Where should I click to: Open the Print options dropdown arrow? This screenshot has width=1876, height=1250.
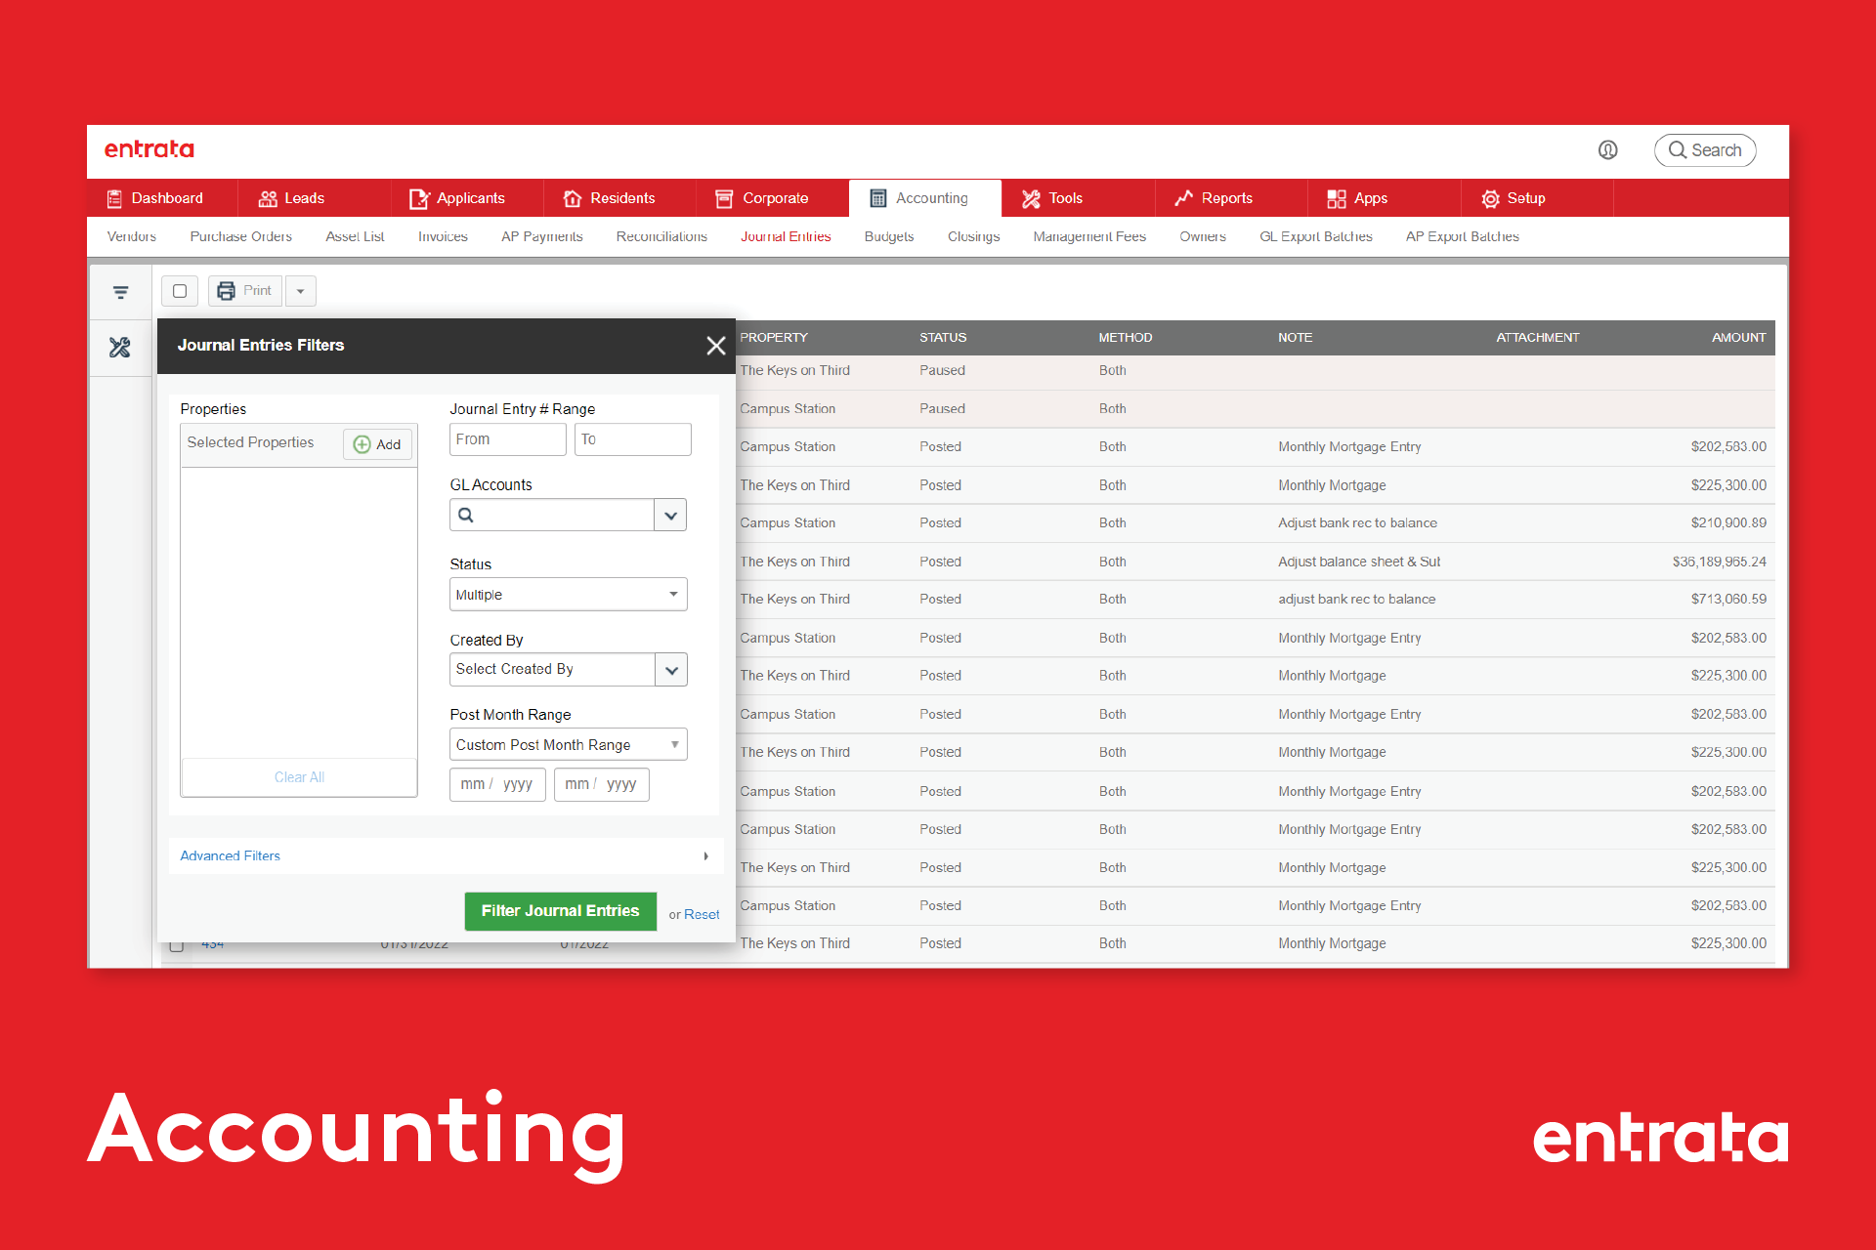301,291
